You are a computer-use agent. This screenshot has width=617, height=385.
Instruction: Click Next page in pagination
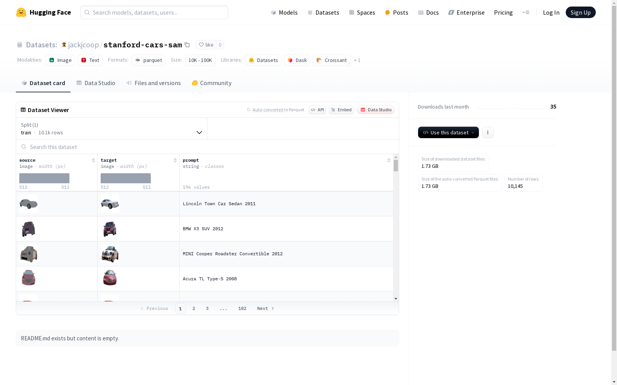click(265, 308)
